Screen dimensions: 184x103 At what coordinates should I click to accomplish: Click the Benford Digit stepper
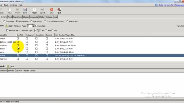pyautogui.click(x=38, y=30)
